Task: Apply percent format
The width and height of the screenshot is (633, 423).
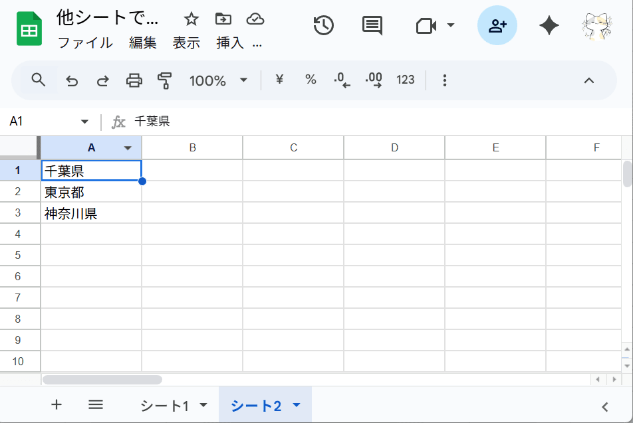Action: pyautogui.click(x=310, y=80)
